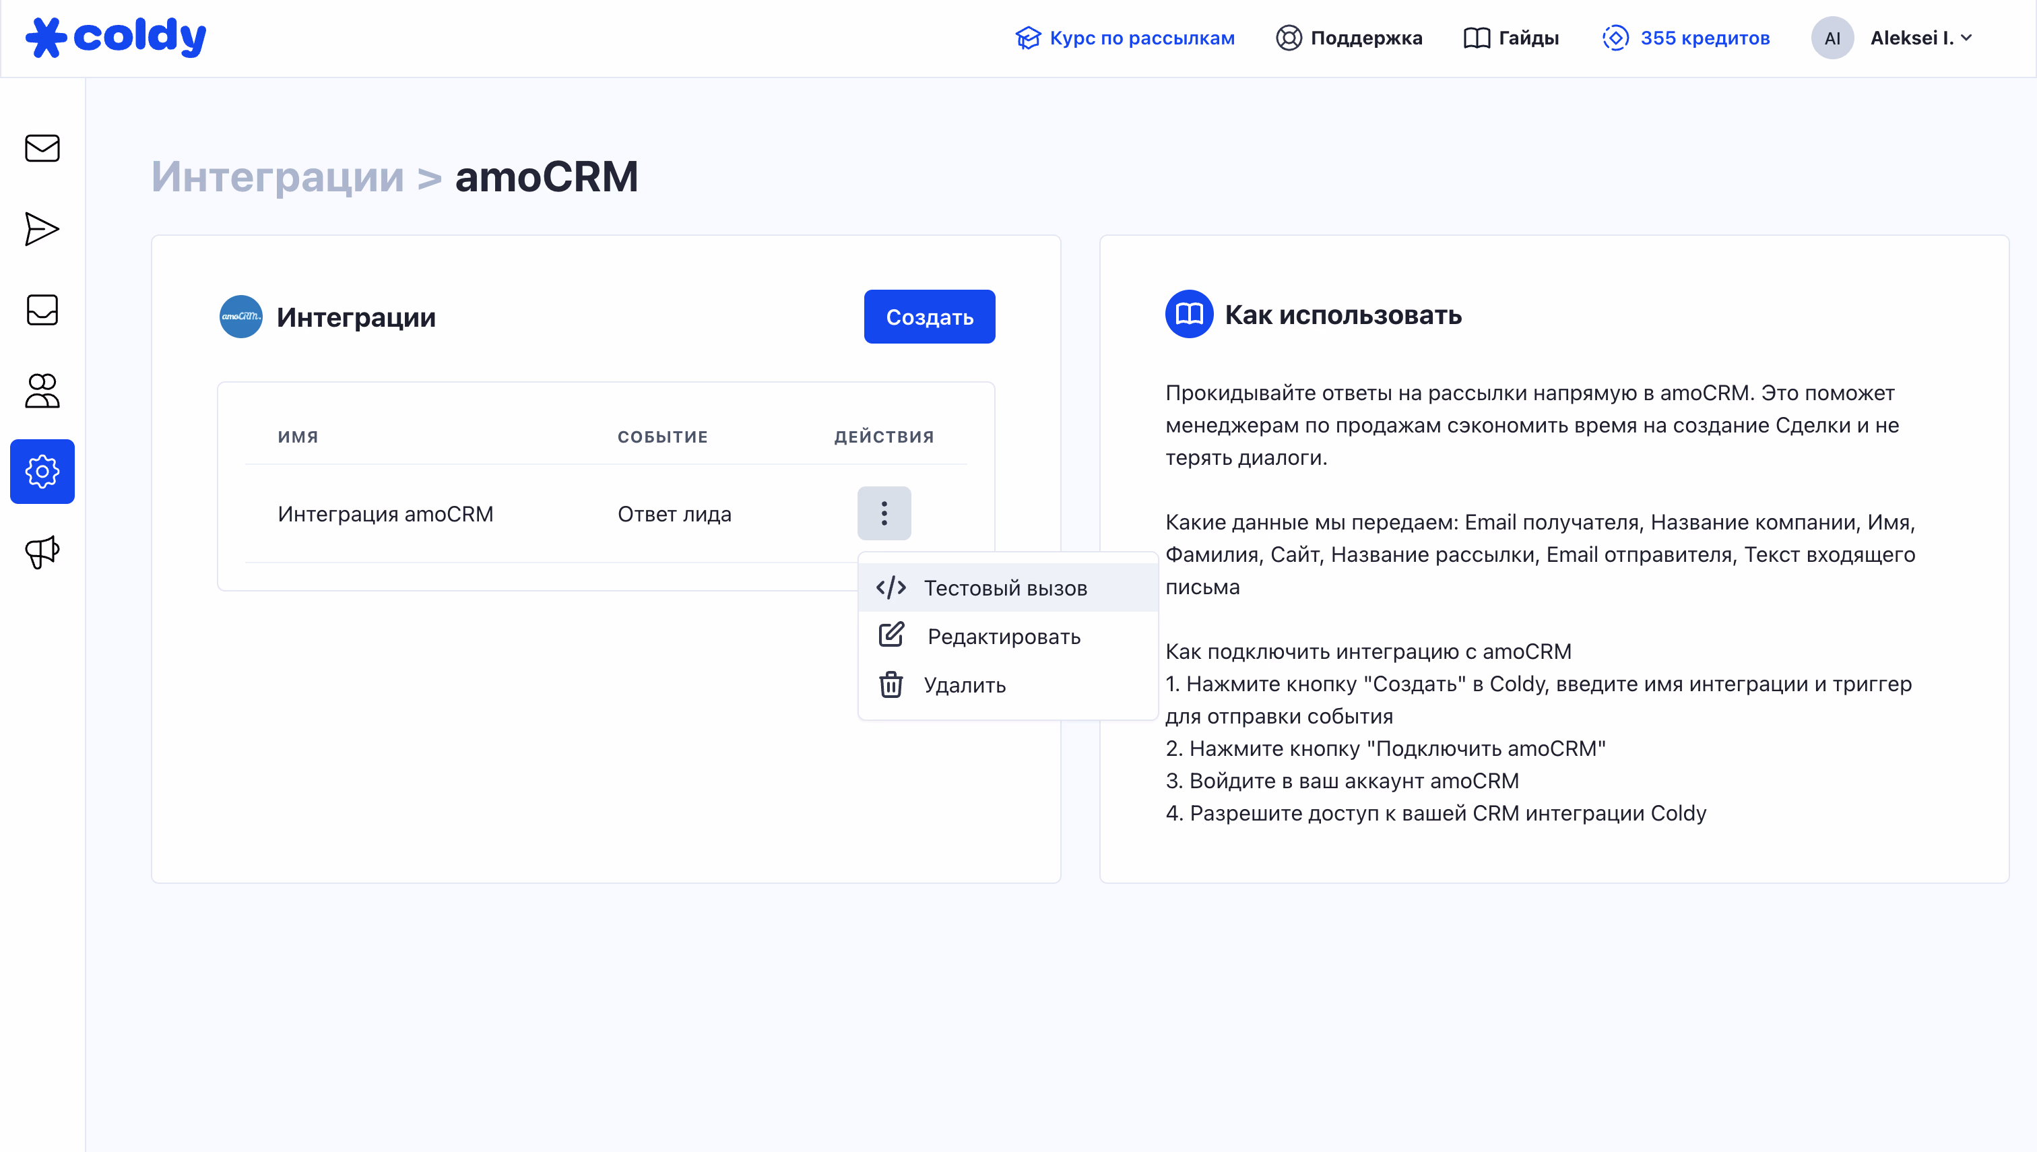Open Гайды via the book icon
This screenshot has width=2037, height=1152.
[1476, 37]
